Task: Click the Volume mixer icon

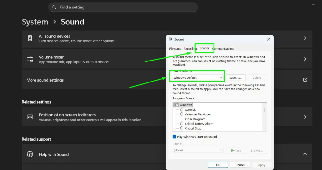Action: point(30,59)
